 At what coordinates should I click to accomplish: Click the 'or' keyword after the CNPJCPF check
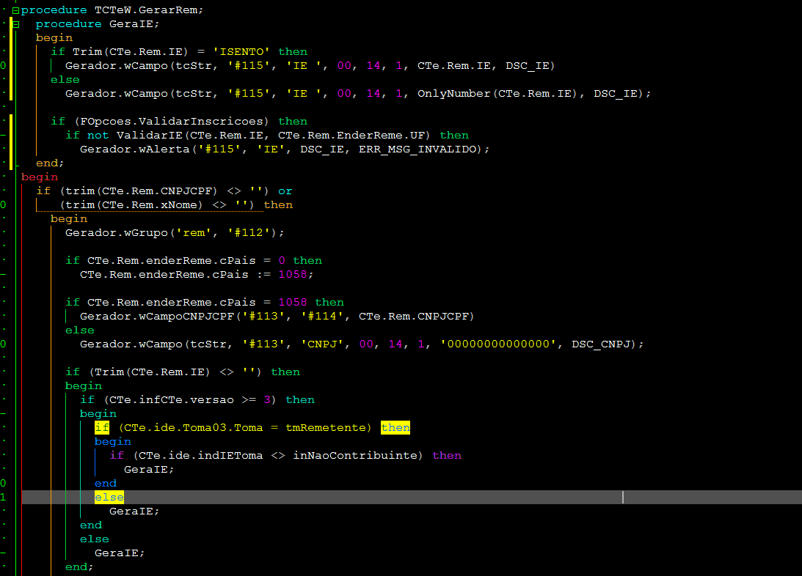tap(285, 191)
